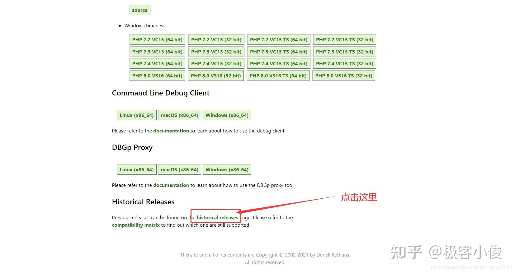Get Linux (x86_64) Command Line Debug Client
The image size is (515, 273).
137,115
